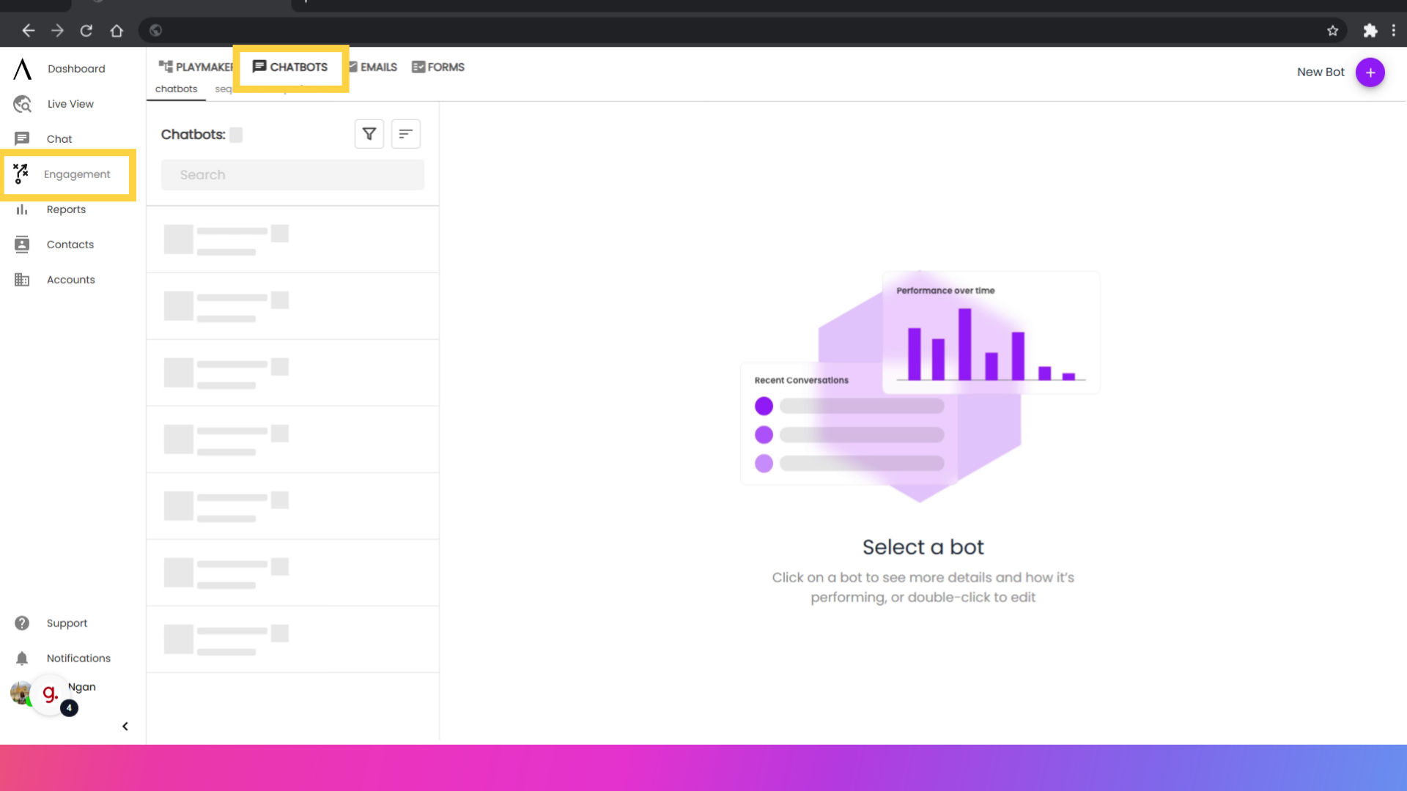Switch to the PLAYMAKER tab

coord(197,67)
